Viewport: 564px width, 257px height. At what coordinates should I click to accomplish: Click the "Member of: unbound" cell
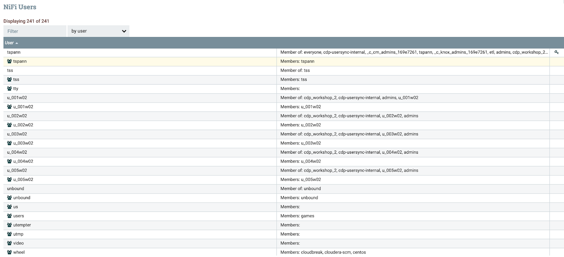413,189
